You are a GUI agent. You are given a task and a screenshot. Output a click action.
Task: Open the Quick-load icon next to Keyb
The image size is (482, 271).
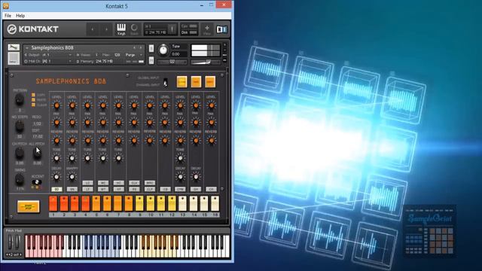(x=134, y=29)
